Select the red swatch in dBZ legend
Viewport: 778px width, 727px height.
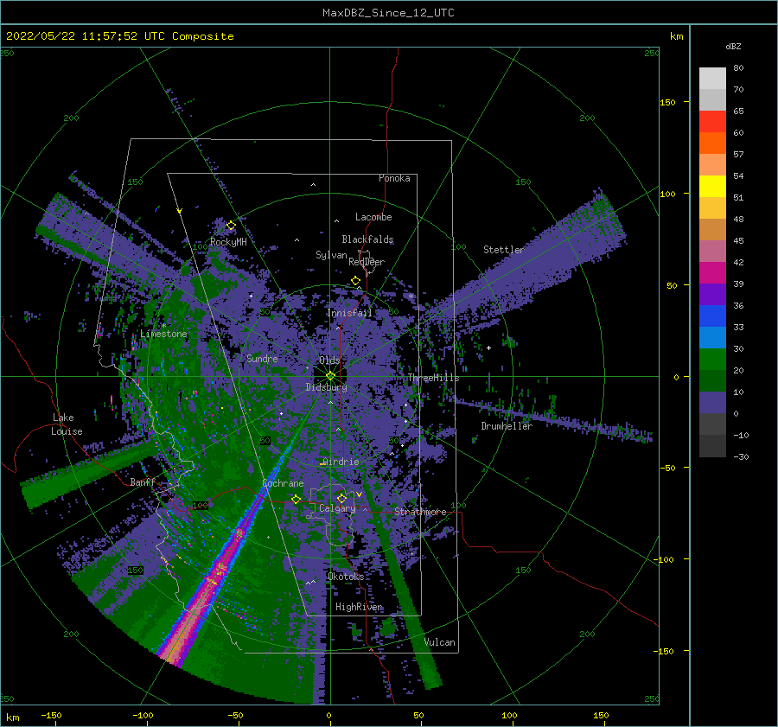click(x=712, y=122)
